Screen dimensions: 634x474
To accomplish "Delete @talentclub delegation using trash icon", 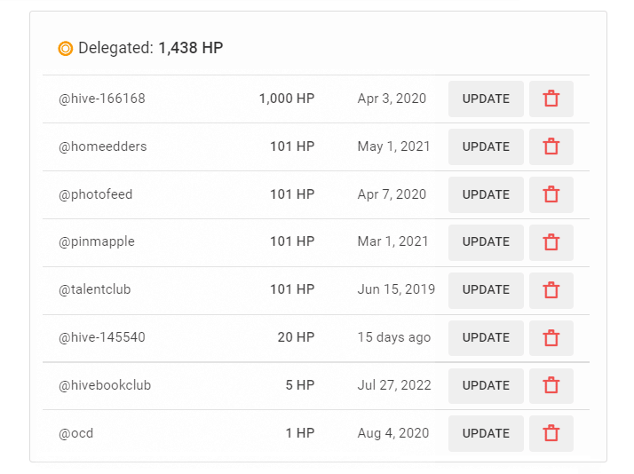I will point(551,289).
